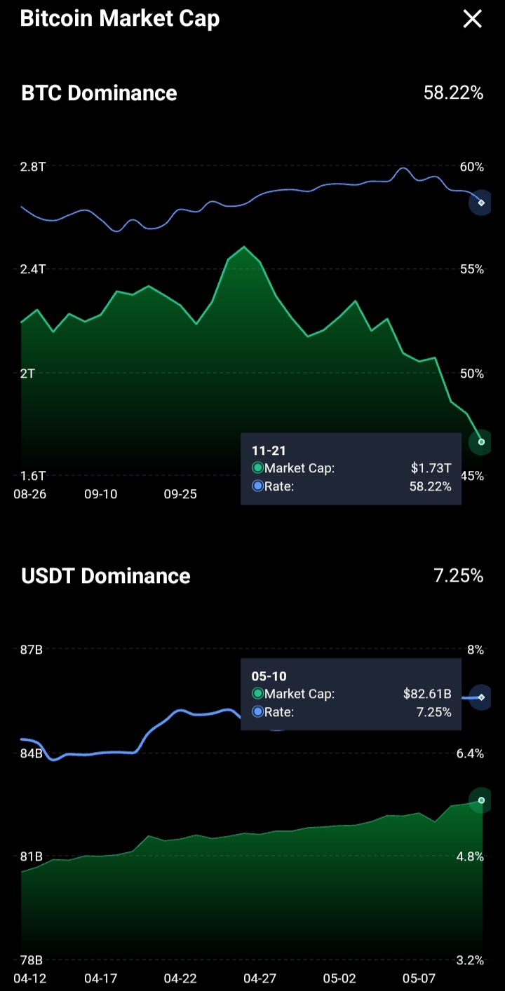Click the USDT market cap endpoint marker
The height and width of the screenshot is (991, 505).
(481, 800)
